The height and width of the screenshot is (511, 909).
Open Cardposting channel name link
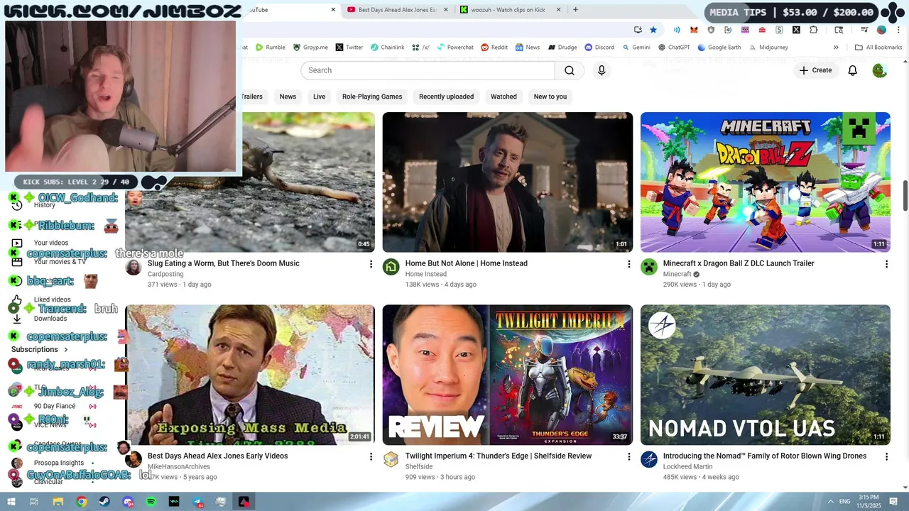tap(165, 274)
